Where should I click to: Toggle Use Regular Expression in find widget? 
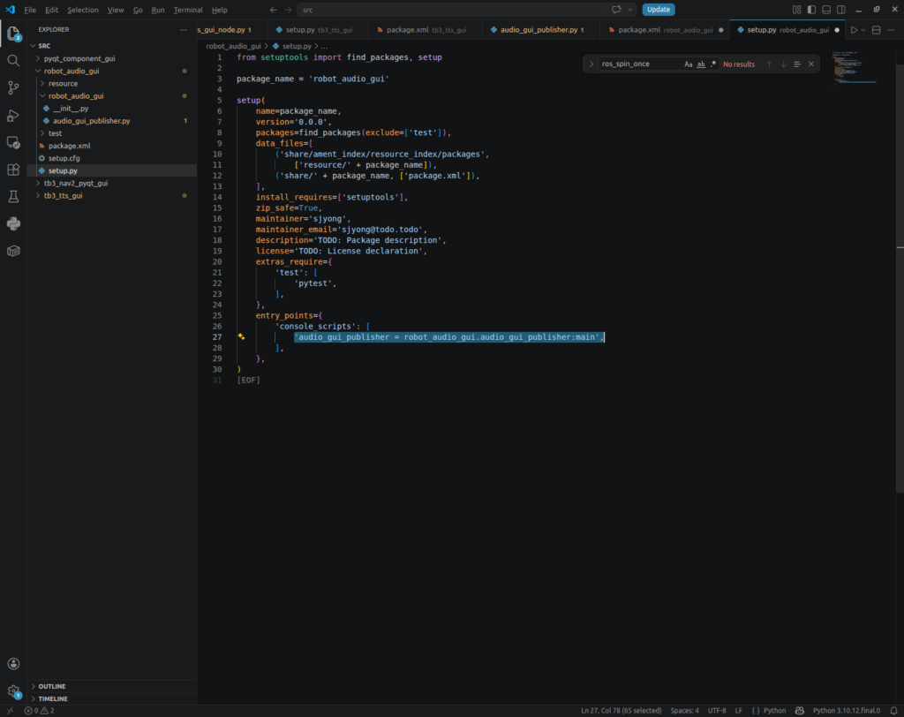tap(713, 64)
